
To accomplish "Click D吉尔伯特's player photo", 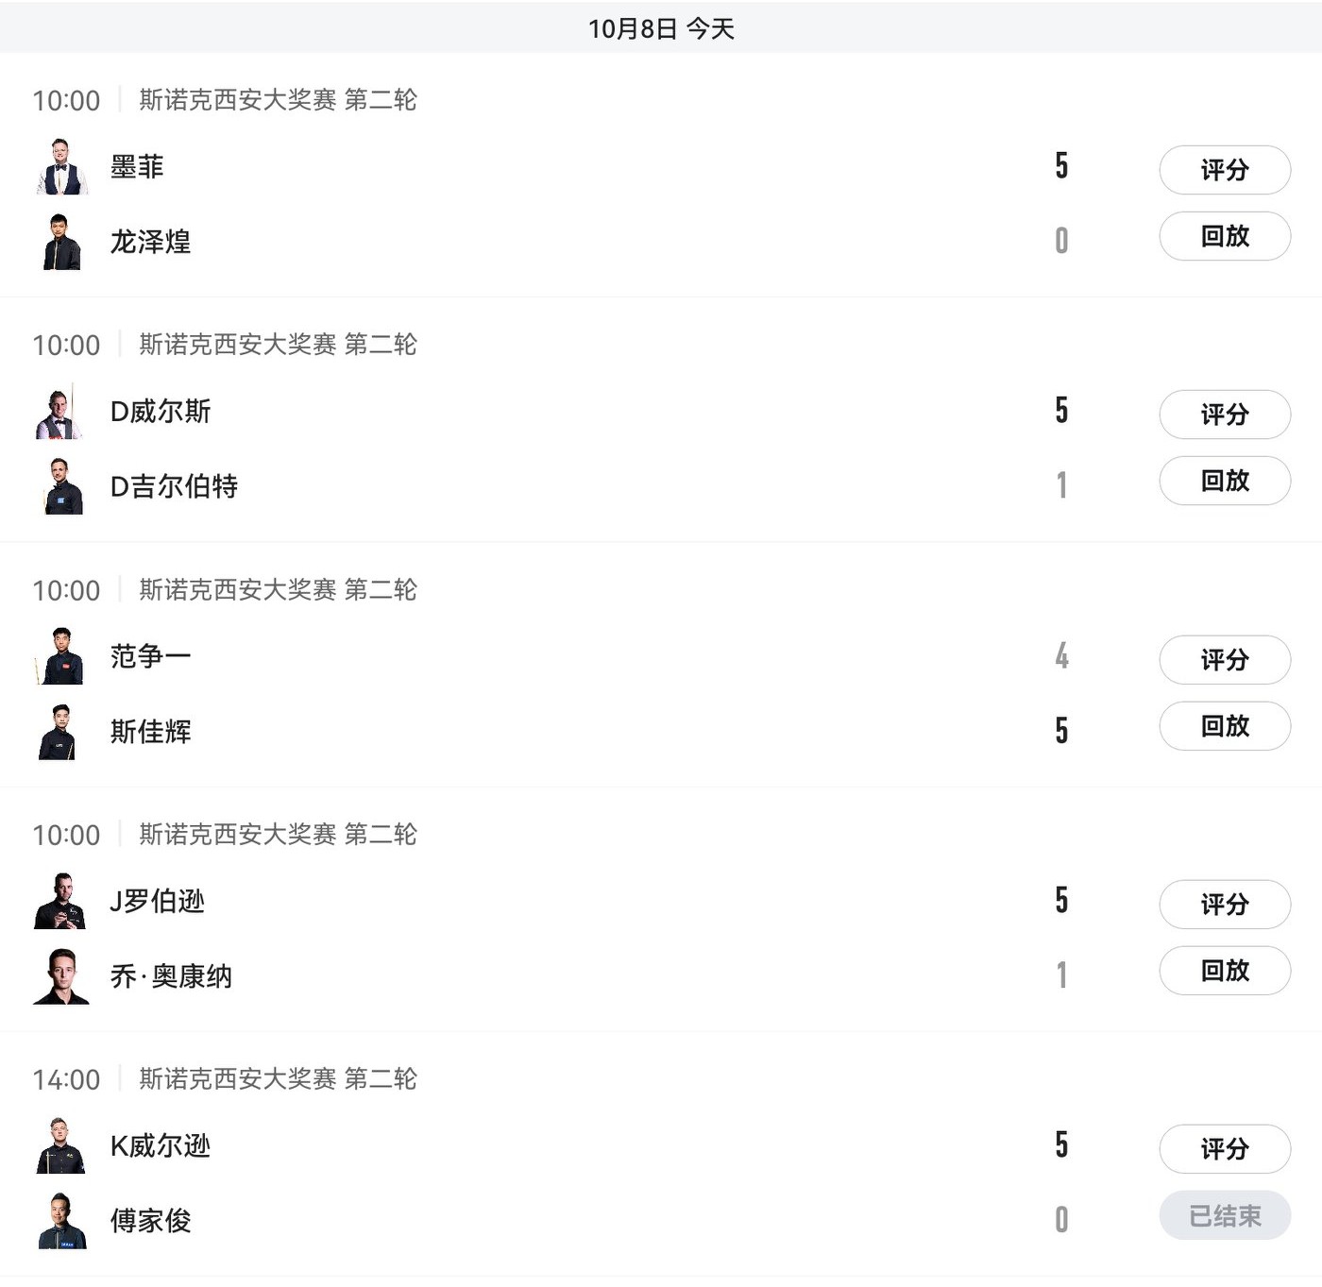I will pyautogui.click(x=62, y=486).
